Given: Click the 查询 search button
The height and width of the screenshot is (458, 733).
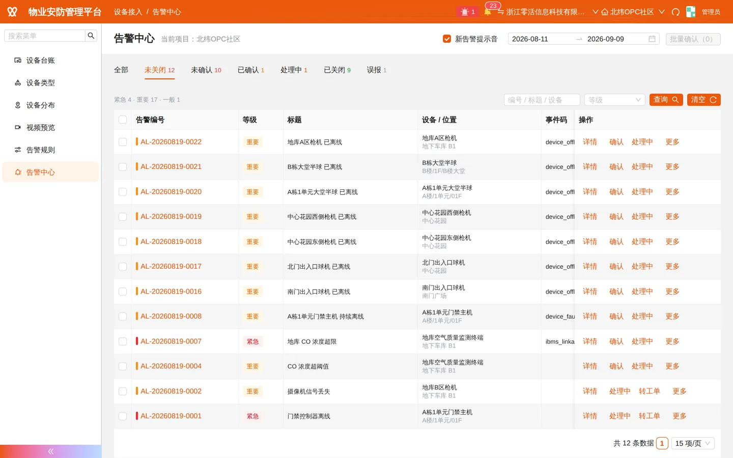Looking at the screenshot, I should pyautogui.click(x=666, y=100).
